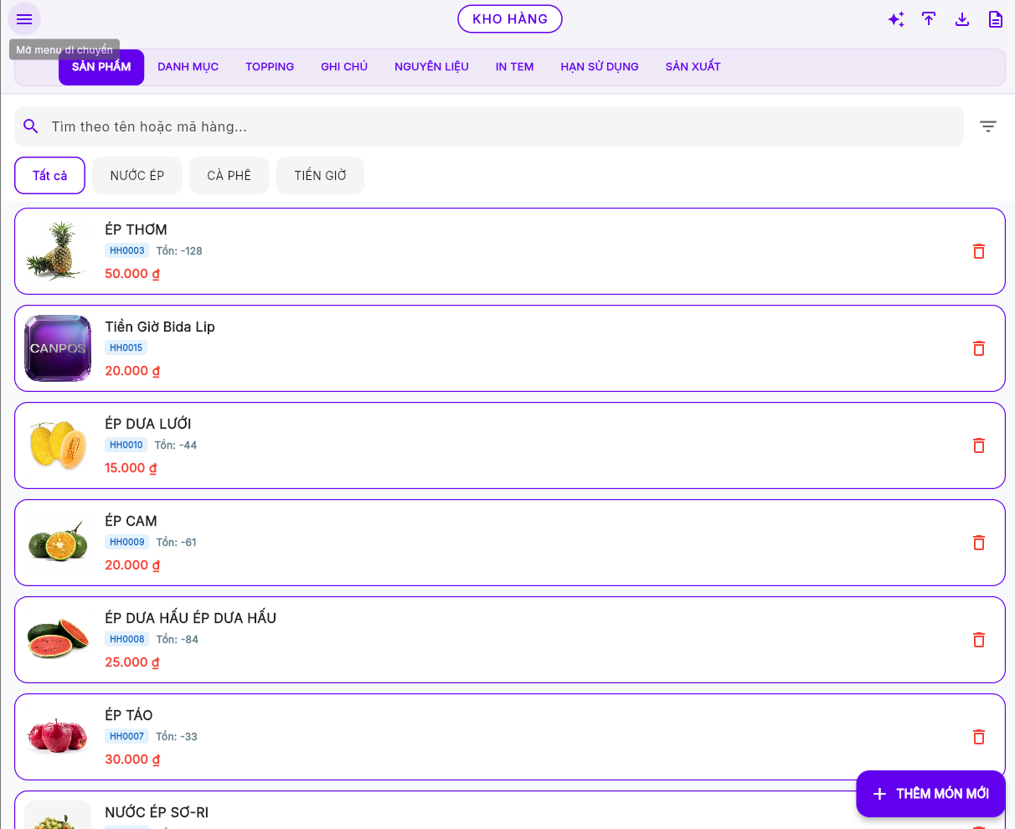Click the HH0003 product code badge
The width and height of the screenshot is (1015, 829).
tap(127, 250)
